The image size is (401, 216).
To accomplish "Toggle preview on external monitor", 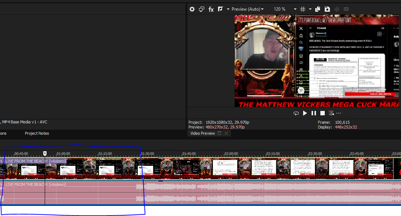I will click(202, 9).
